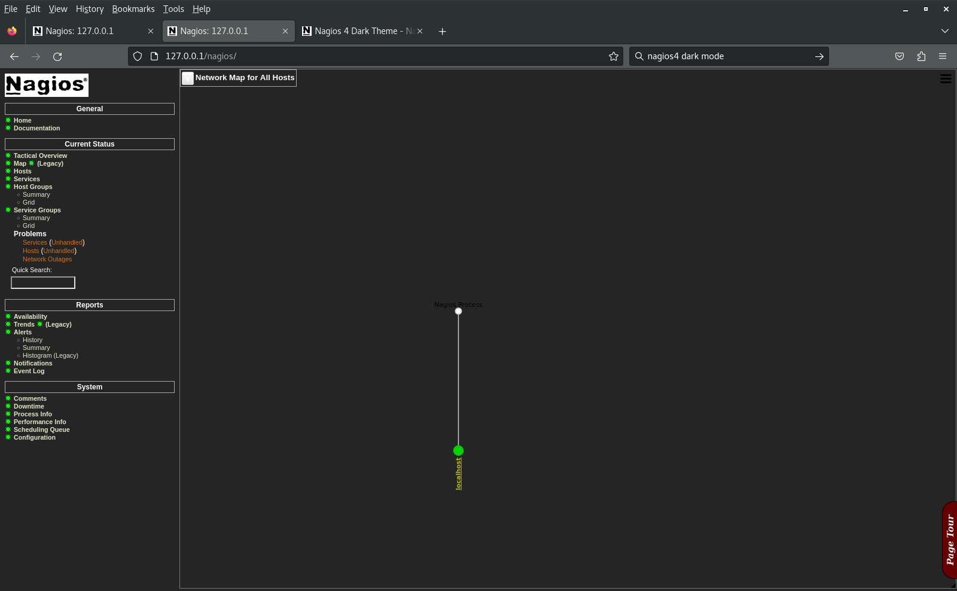
Task: Open the Home link in sidebar
Action: [x=23, y=120]
